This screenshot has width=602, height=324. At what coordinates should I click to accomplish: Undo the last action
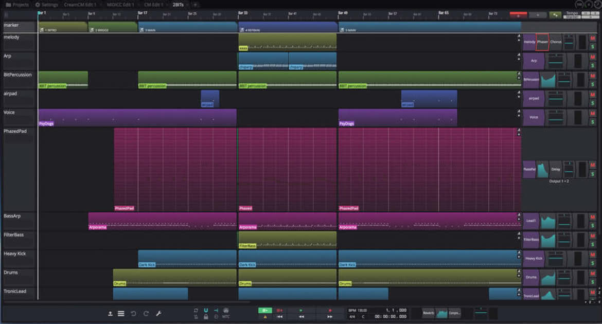pyautogui.click(x=134, y=314)
